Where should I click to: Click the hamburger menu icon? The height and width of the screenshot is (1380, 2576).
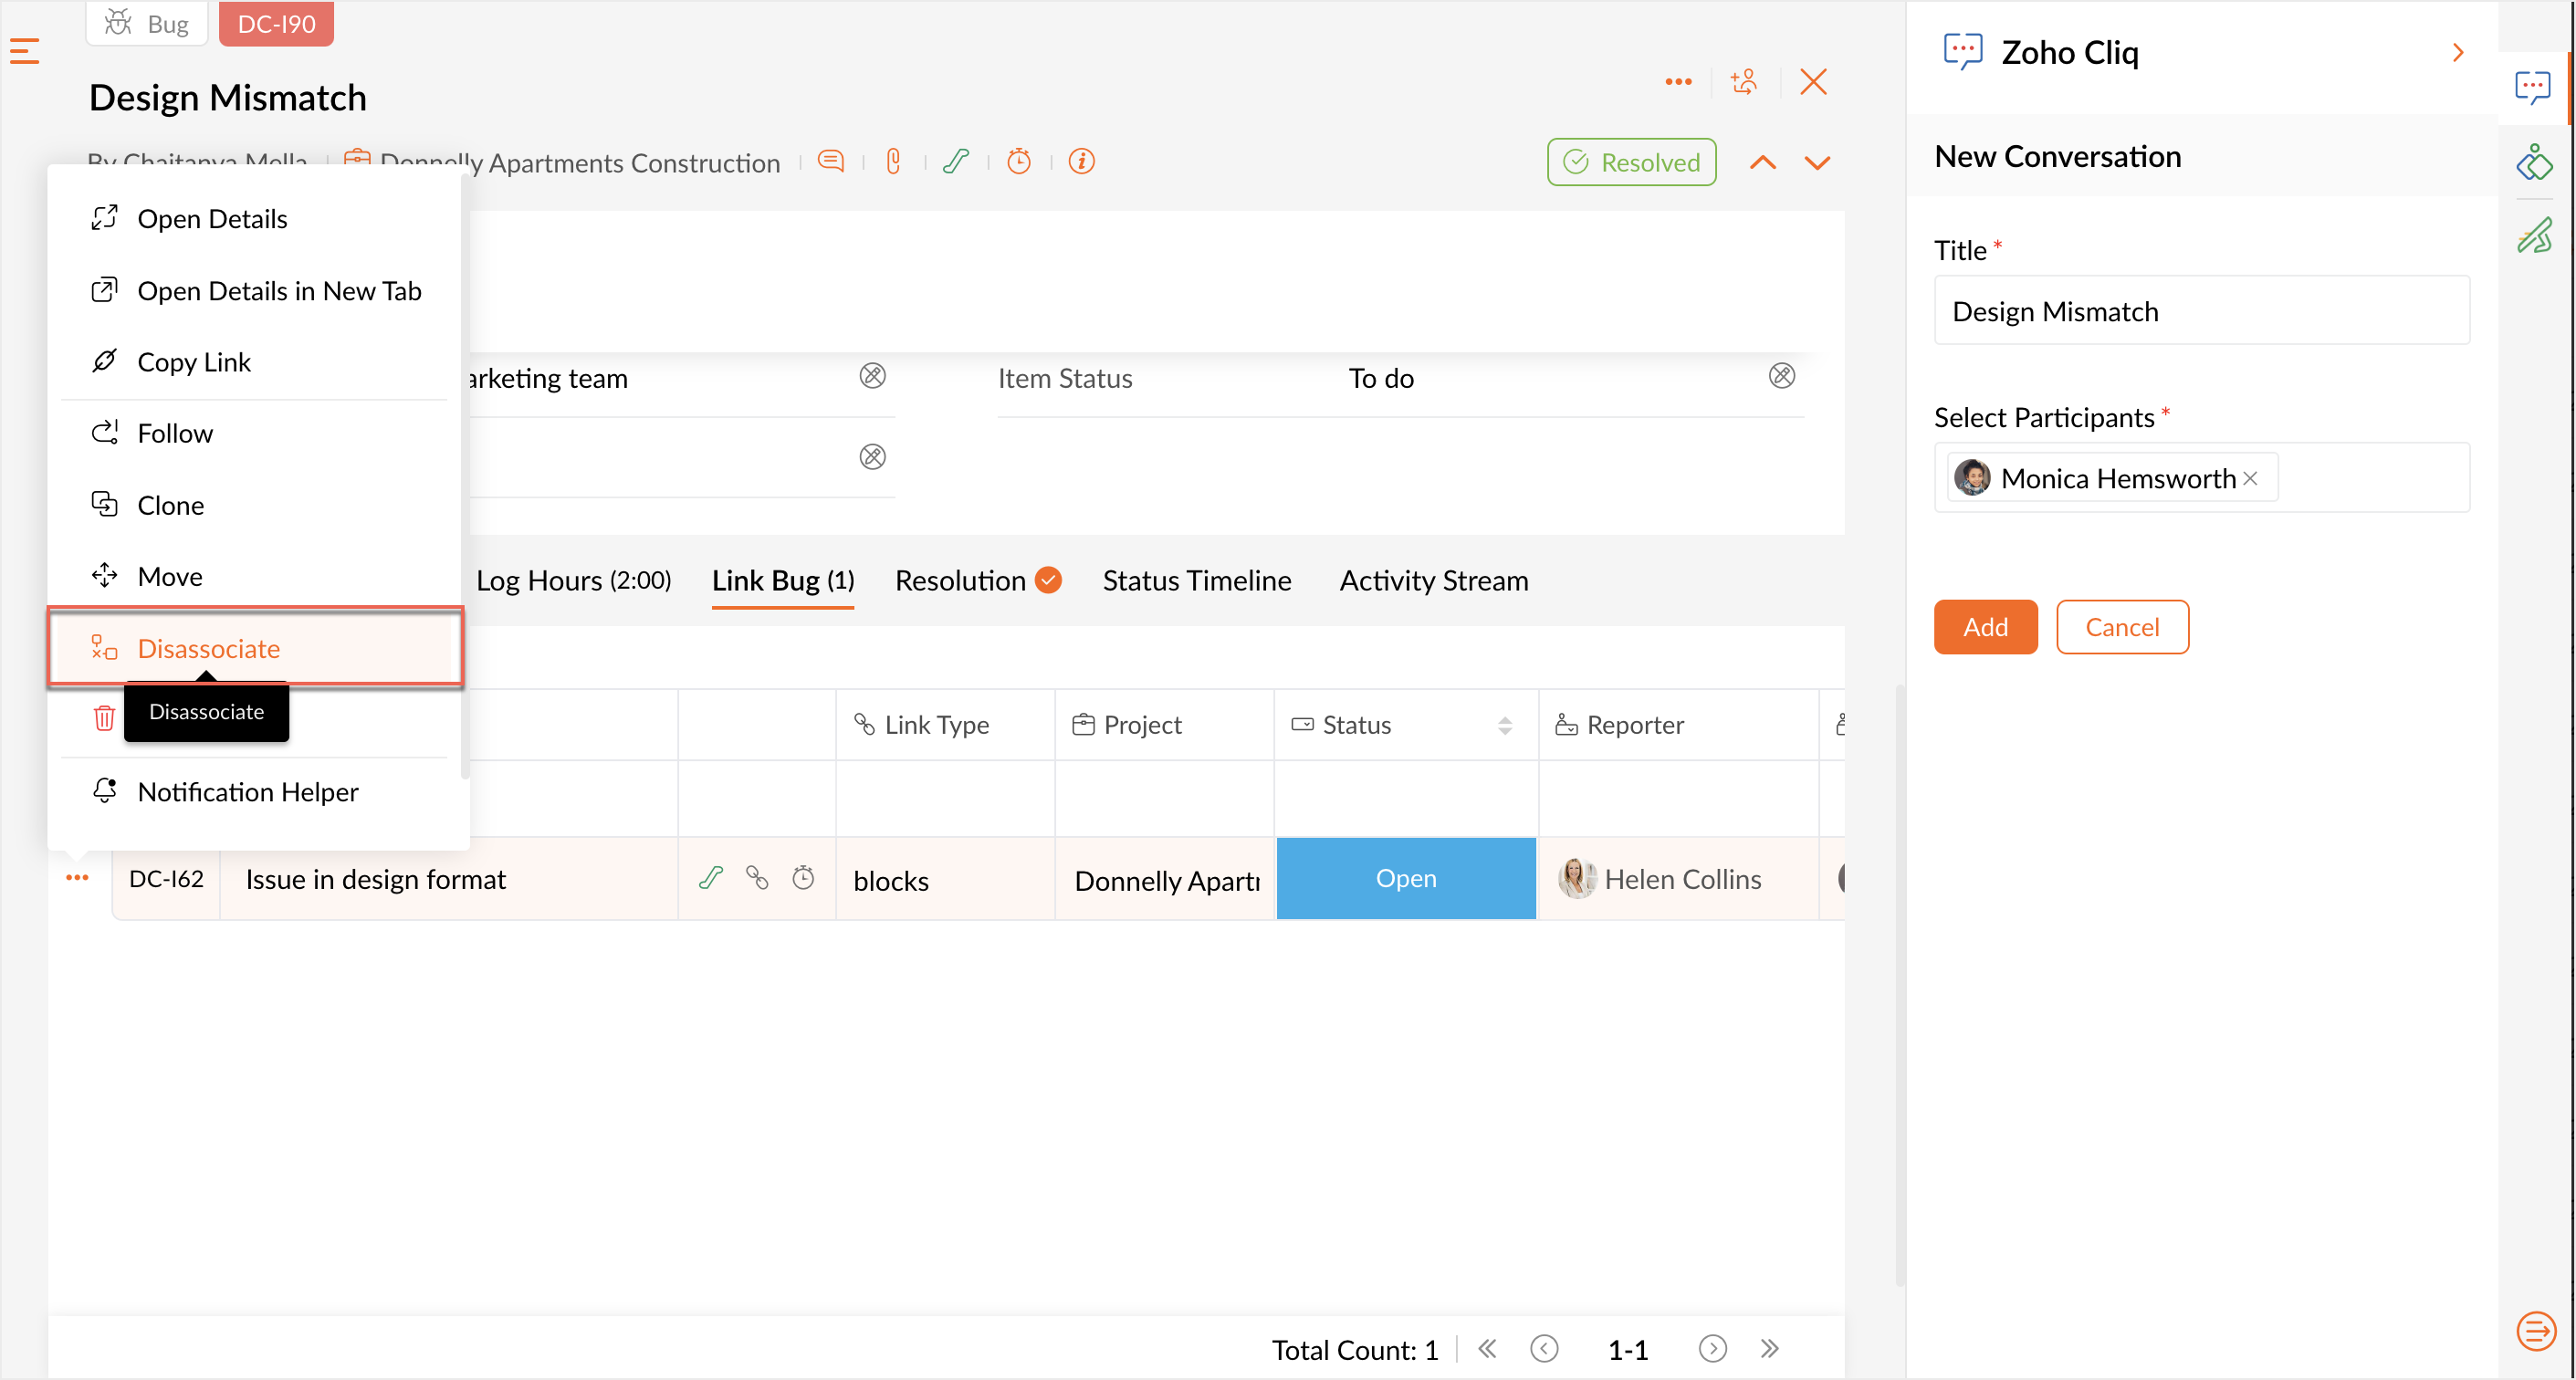click(25, 50)
